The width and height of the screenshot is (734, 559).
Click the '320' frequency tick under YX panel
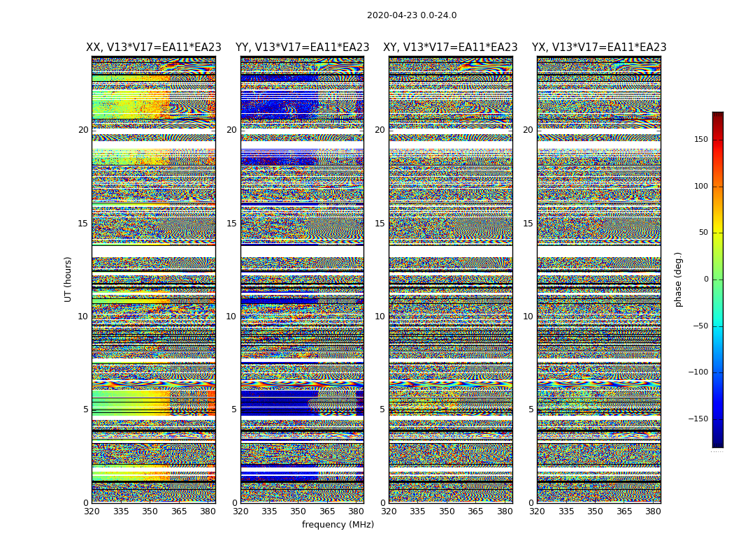[x=538, y=511]
